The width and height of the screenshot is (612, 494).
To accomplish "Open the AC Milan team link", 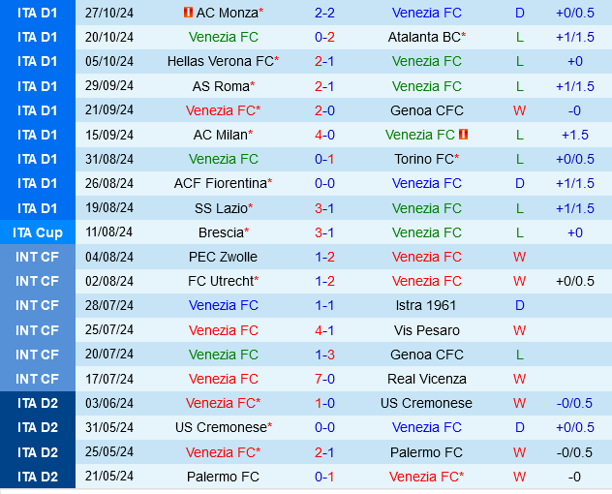I will 221,135.
